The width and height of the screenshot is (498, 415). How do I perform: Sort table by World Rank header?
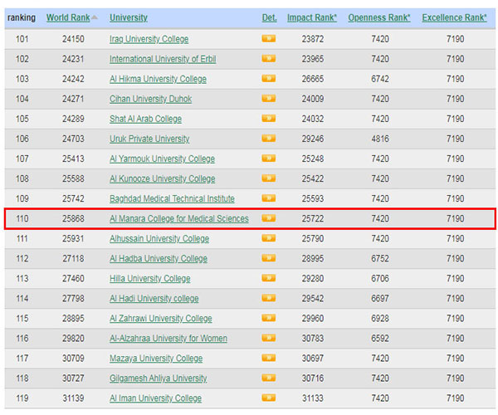68,17
